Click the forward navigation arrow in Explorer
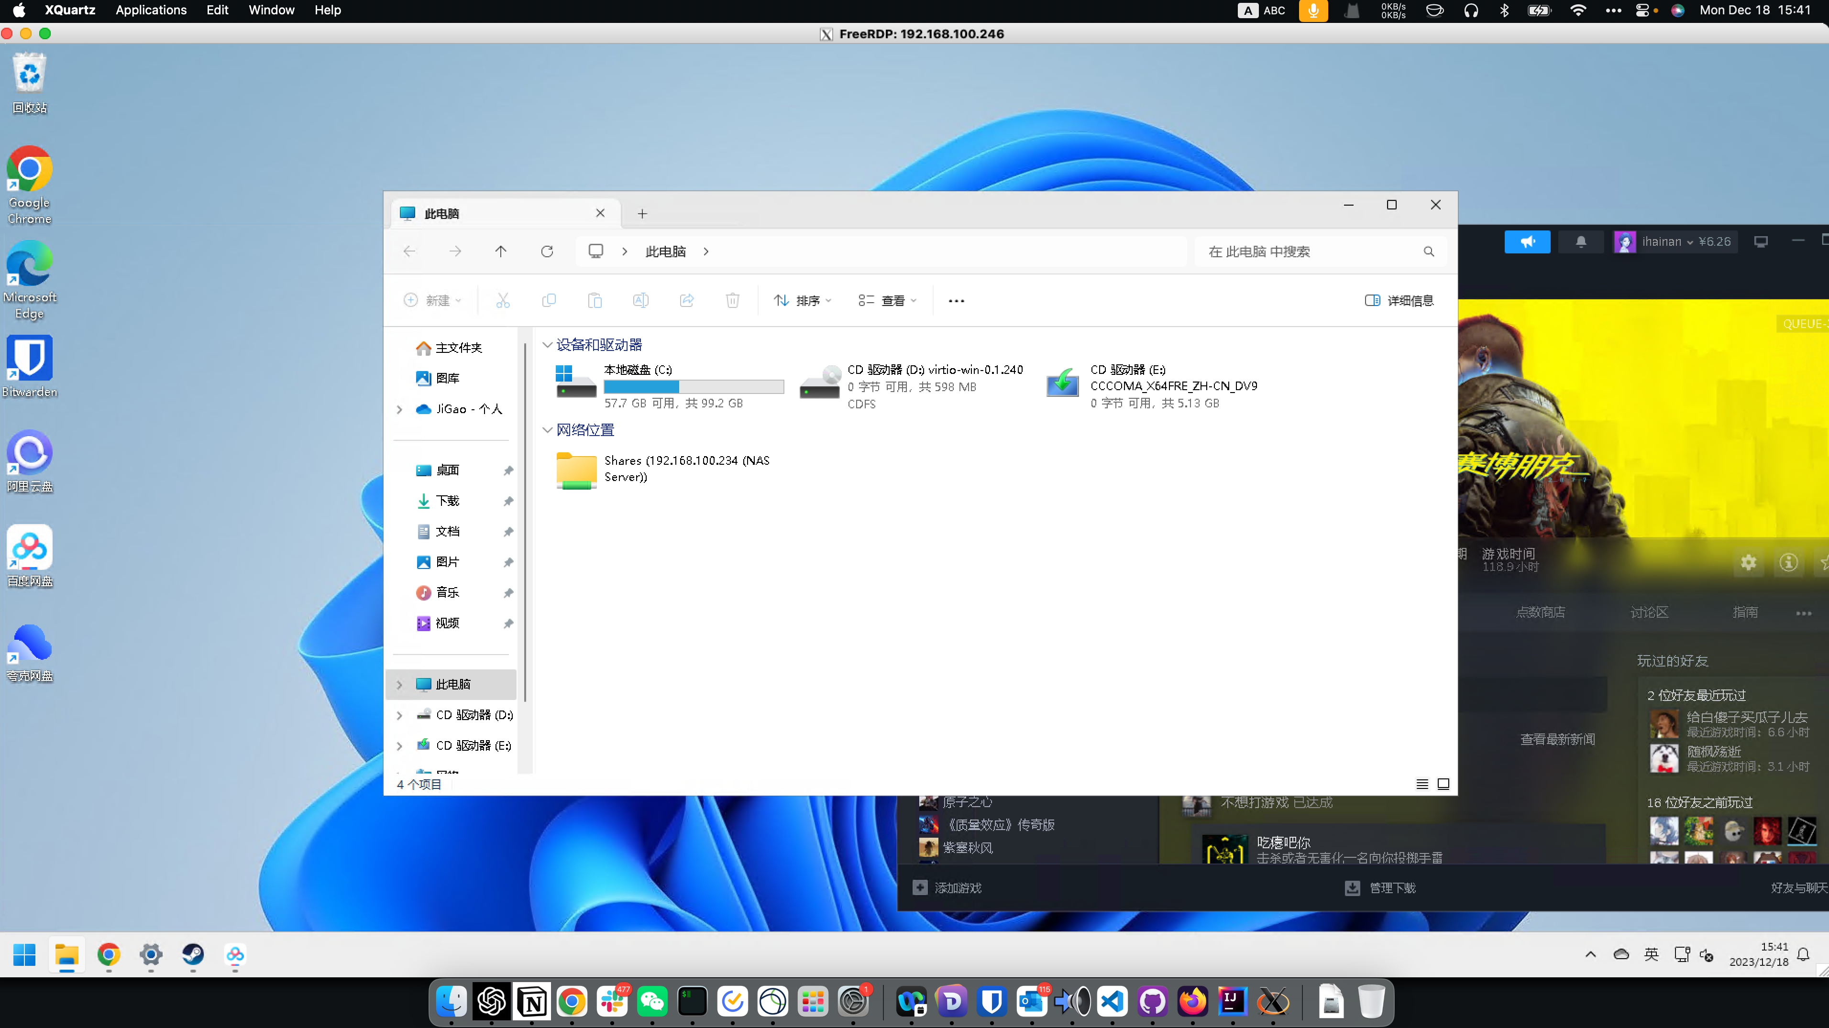 [x=455, y=252]
